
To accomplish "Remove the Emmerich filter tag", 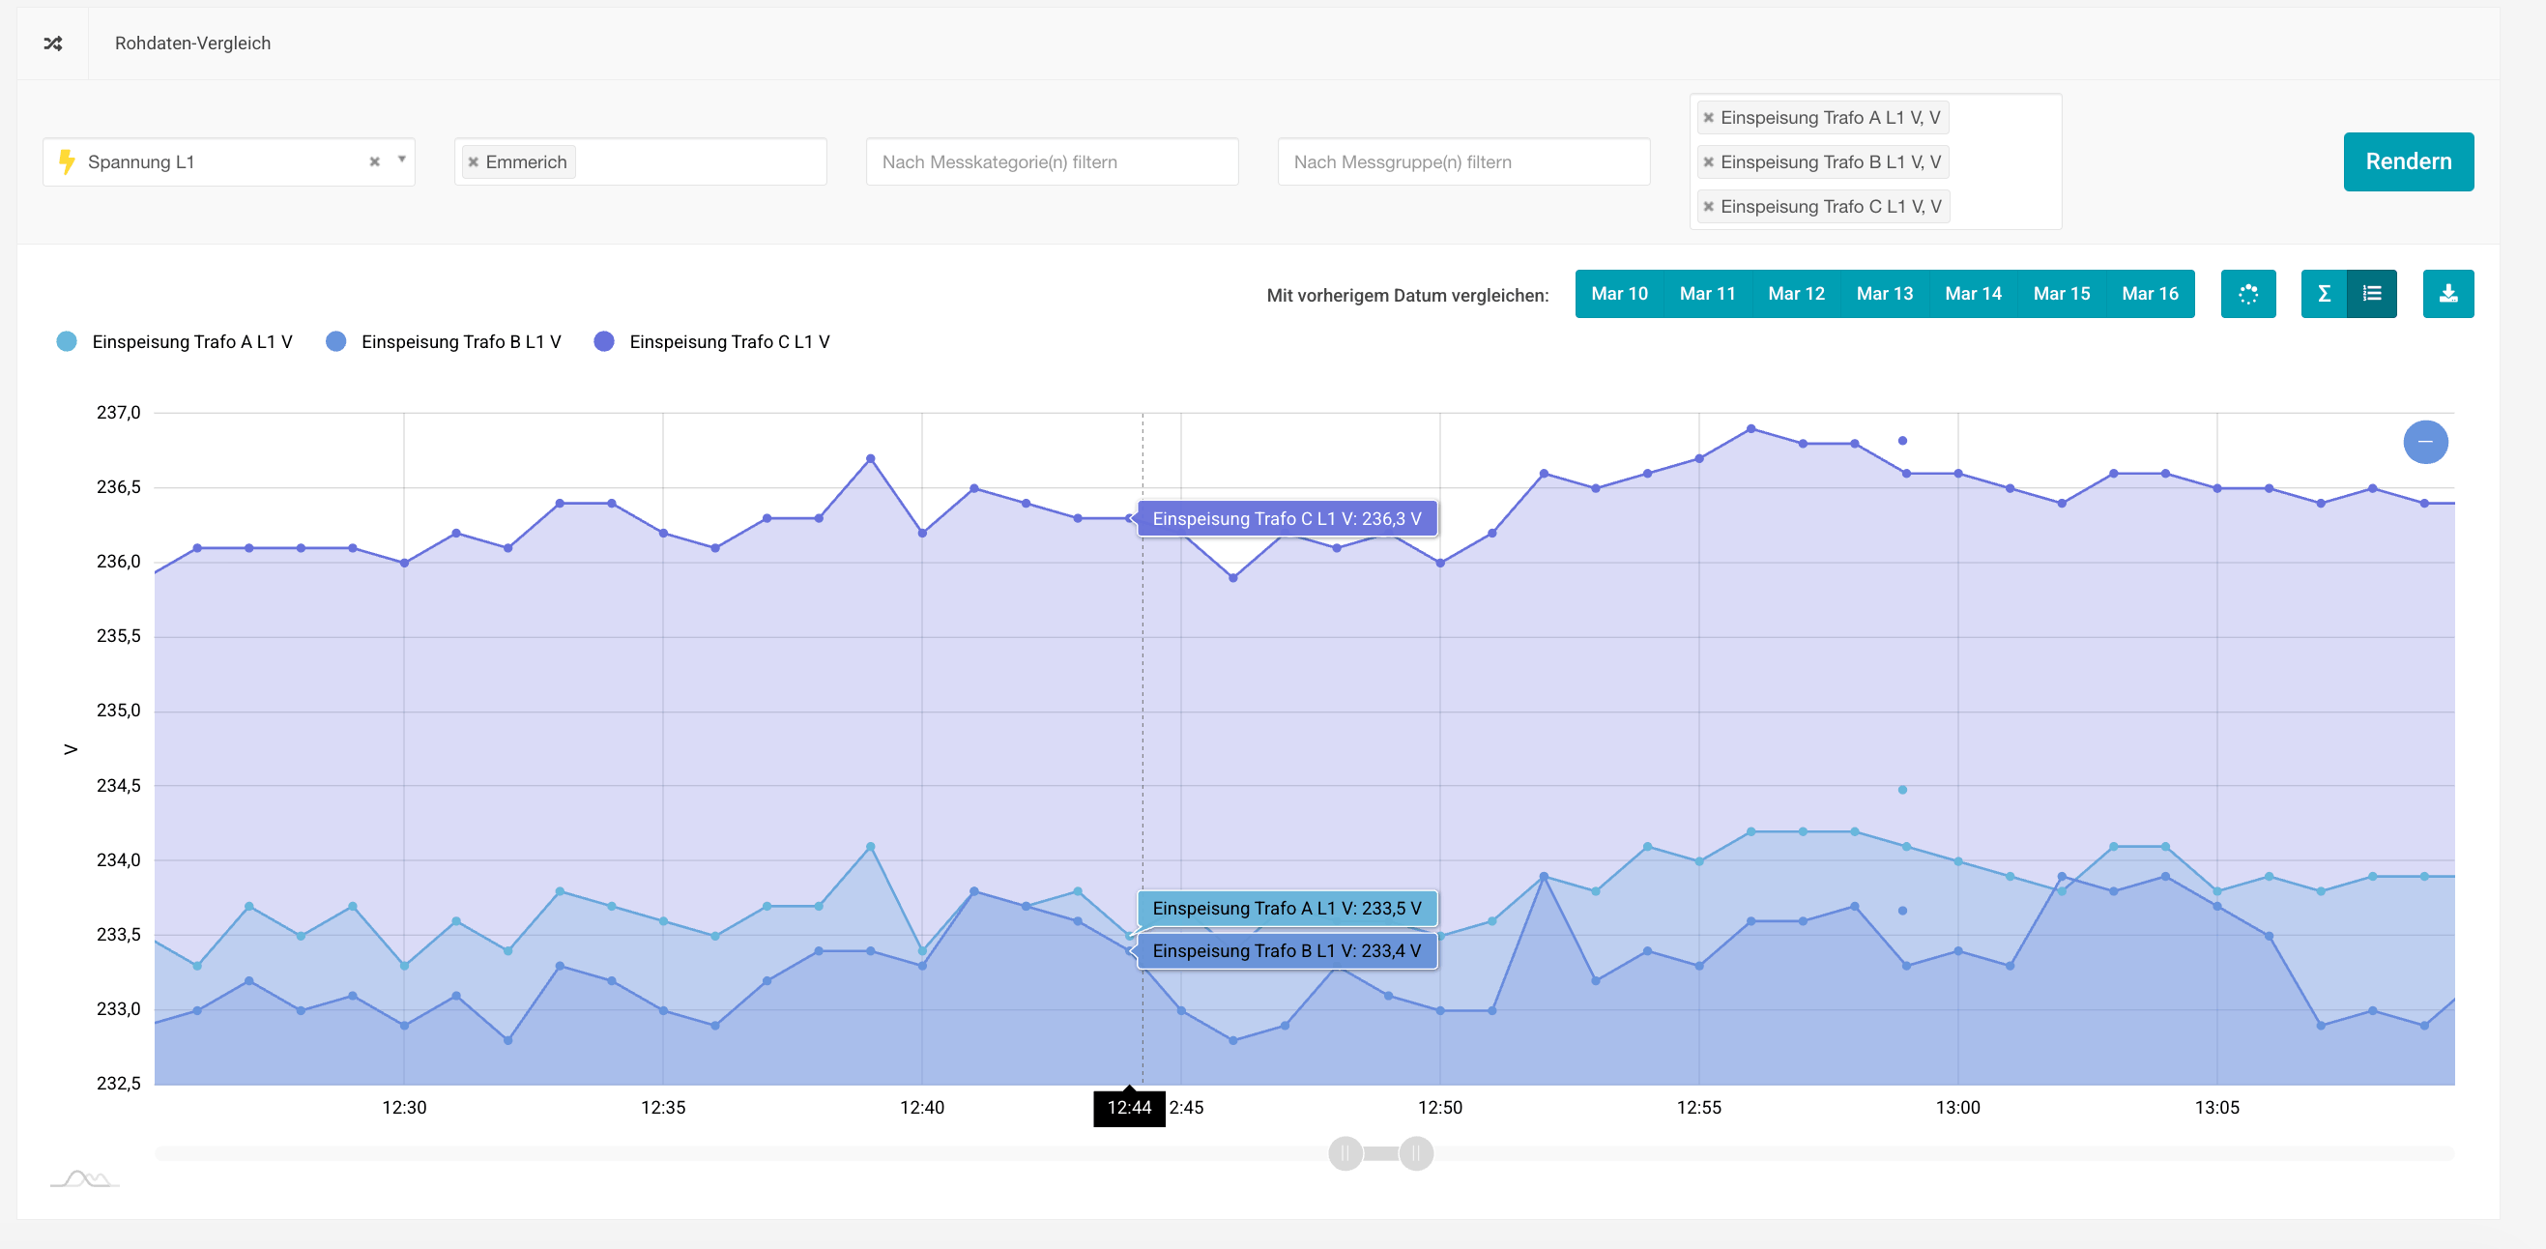I will click(474, 161).
